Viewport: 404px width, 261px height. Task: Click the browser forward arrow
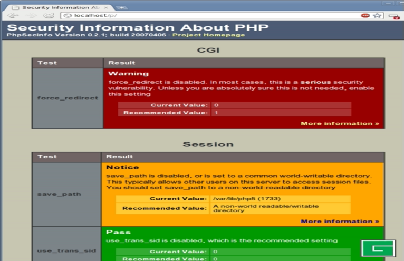click(x=32, y=16)
